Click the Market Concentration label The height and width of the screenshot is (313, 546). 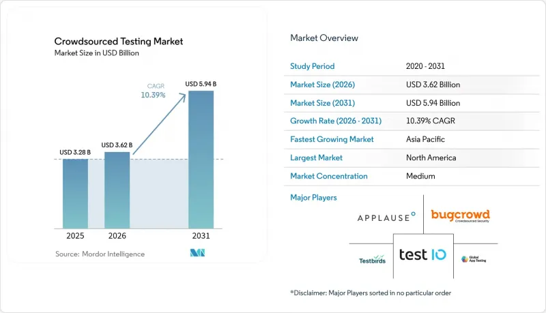pyautogui.click(x=329, y=176)
